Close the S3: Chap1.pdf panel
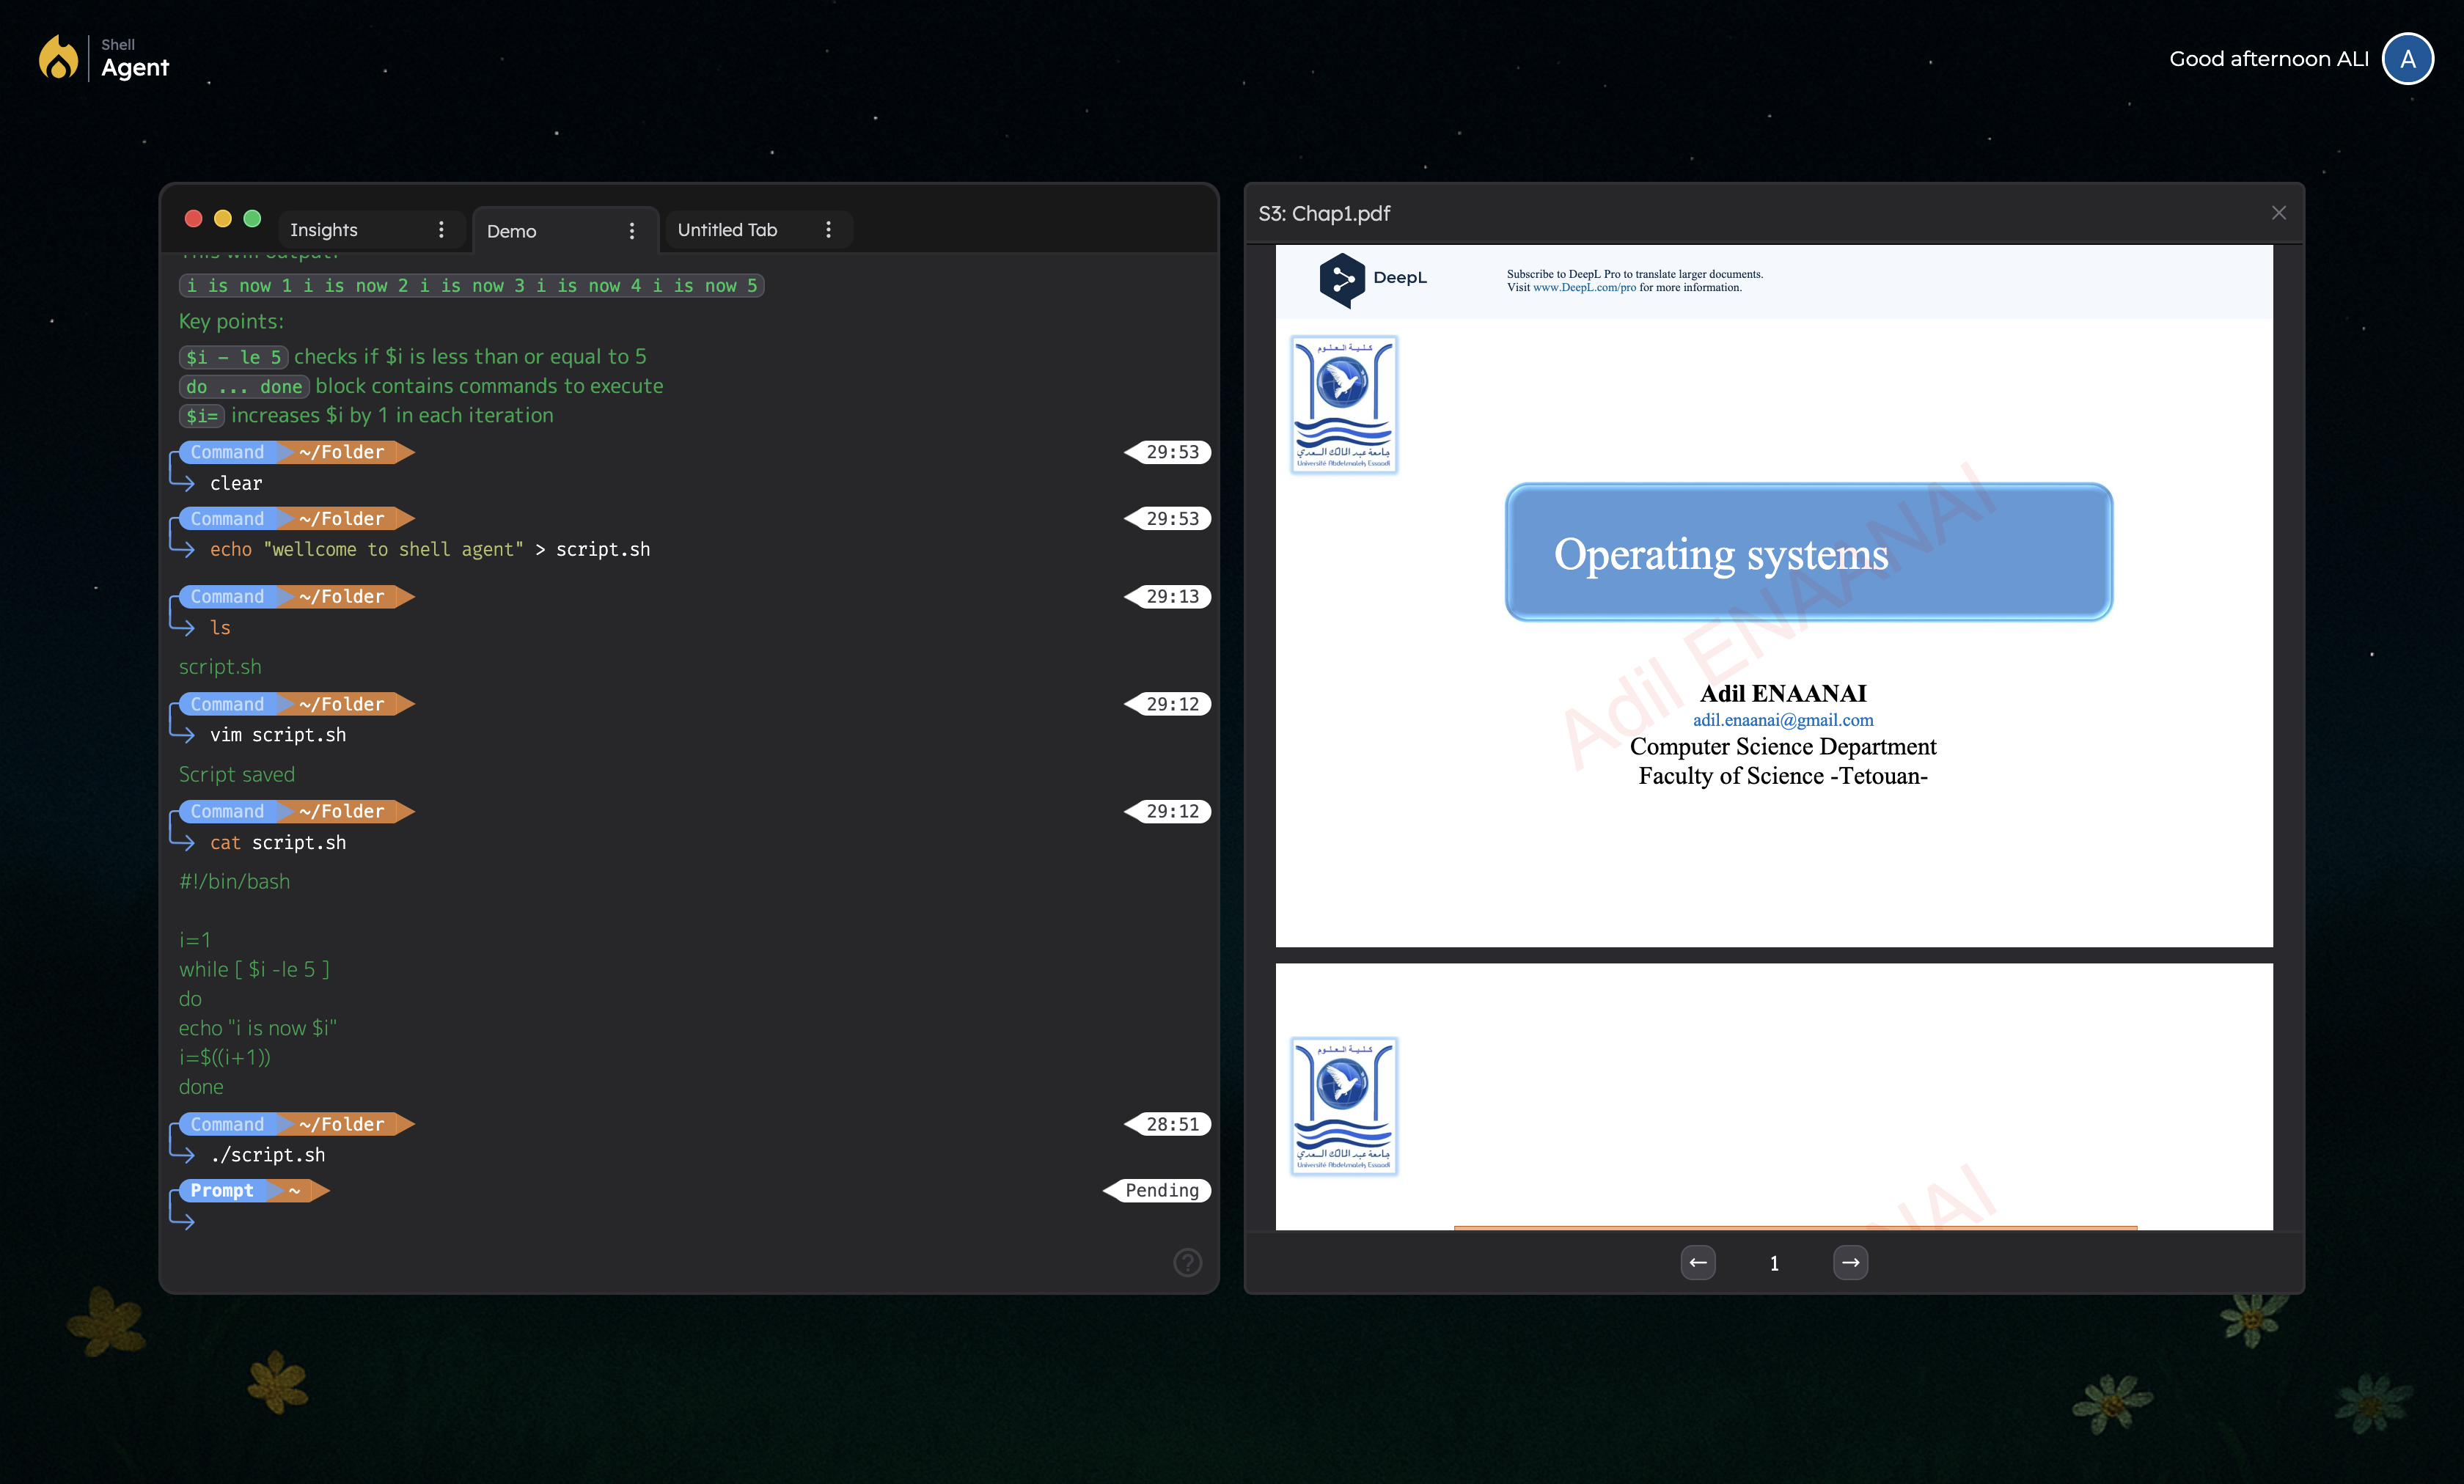The width and height of the screenshot is (2464, 1484). [x=2278, y=213]
